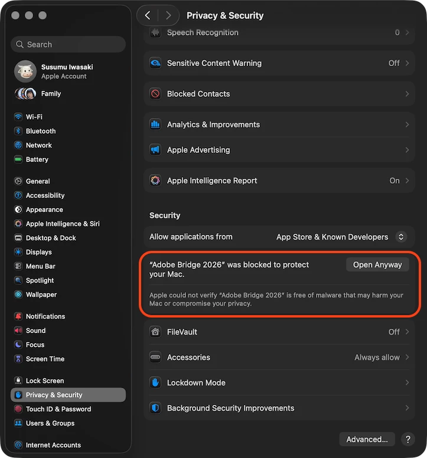The image size is (427, 458).
Task: Open the Family sidebar item
Action: pos(68,94)
